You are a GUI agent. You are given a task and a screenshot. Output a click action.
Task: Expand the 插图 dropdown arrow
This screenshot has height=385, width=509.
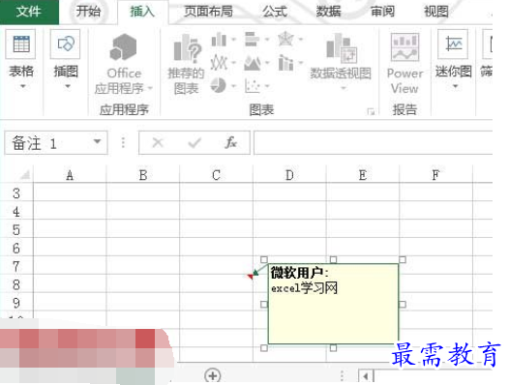tap(68, 86)
